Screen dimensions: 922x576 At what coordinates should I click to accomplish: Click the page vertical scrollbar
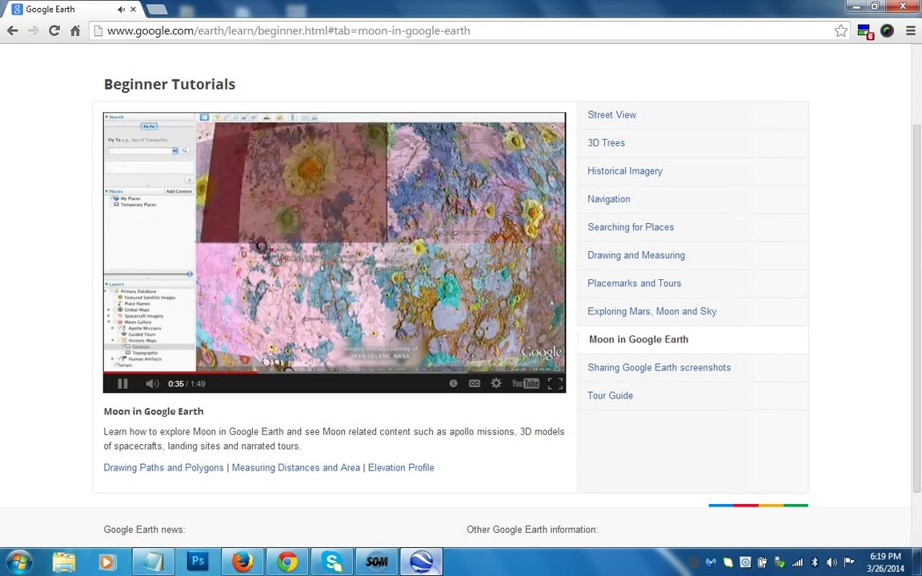916,309
